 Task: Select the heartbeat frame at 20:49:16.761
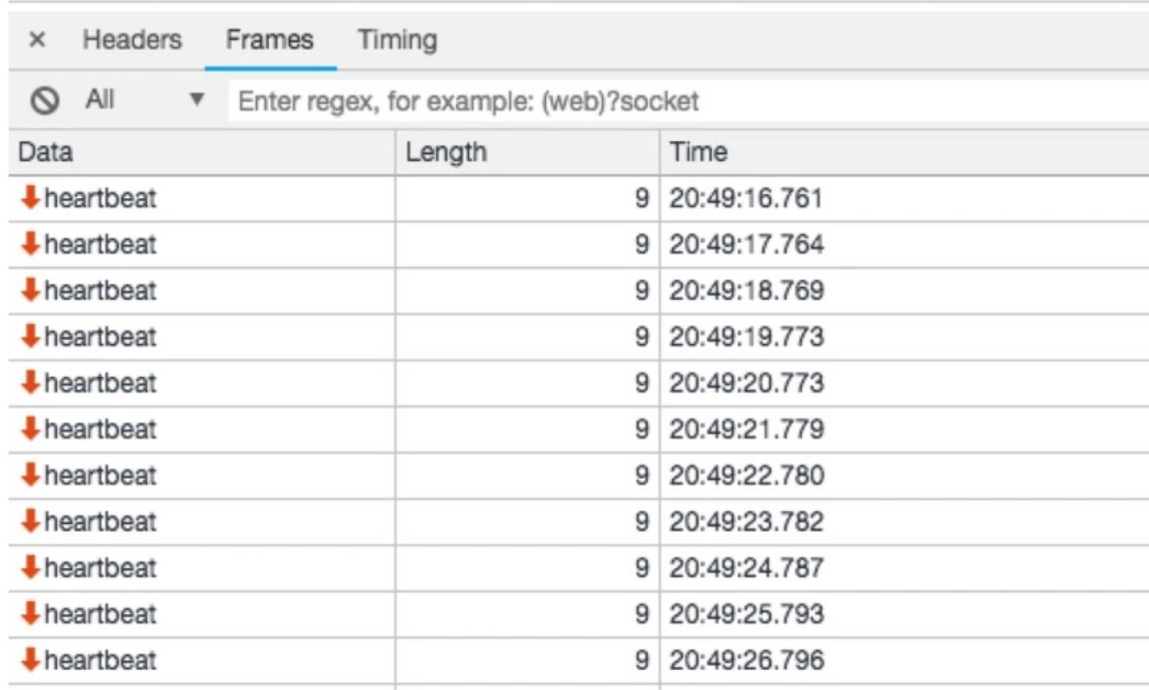click(100, 199)
